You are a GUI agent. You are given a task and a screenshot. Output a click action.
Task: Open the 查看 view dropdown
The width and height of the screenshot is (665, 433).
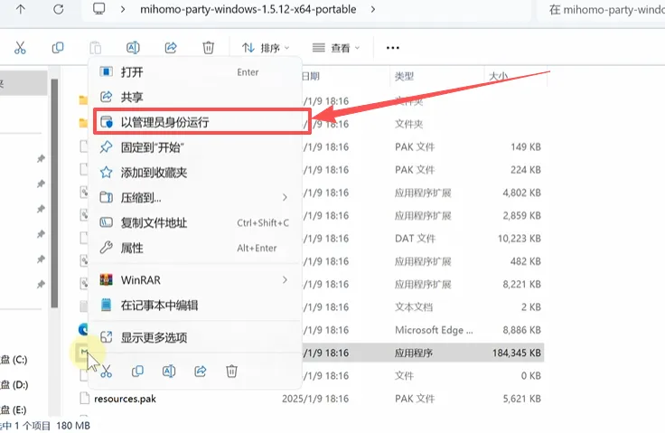point(336,48)
